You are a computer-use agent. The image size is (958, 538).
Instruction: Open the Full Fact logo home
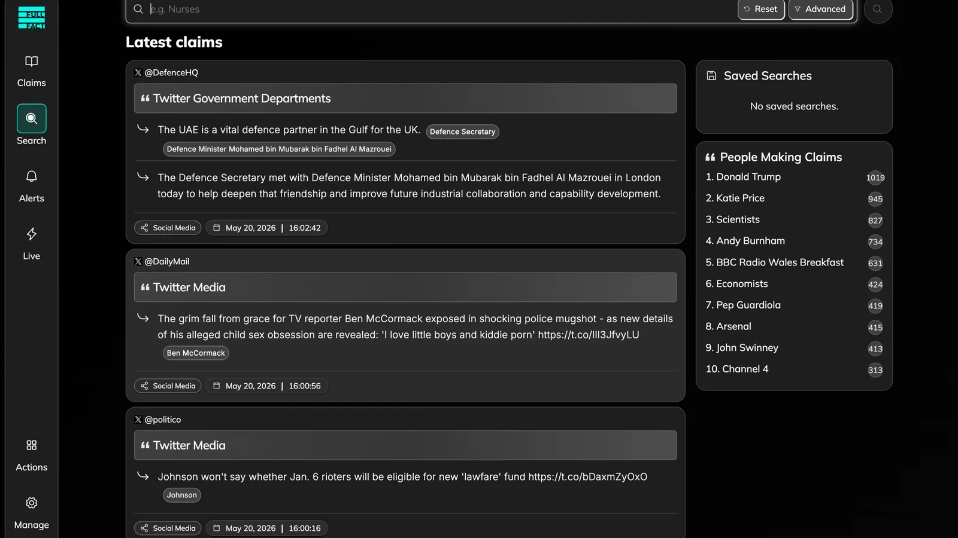pos(32,17)
